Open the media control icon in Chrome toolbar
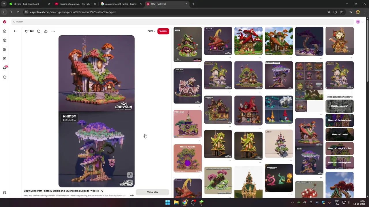Screen dimensions: 369x207 351,12
